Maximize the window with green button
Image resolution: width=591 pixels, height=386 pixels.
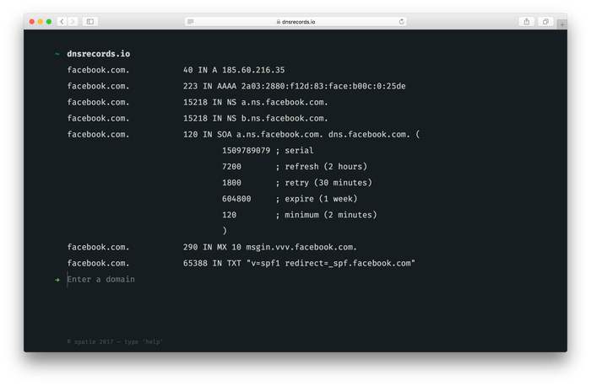tap(49, 21)
